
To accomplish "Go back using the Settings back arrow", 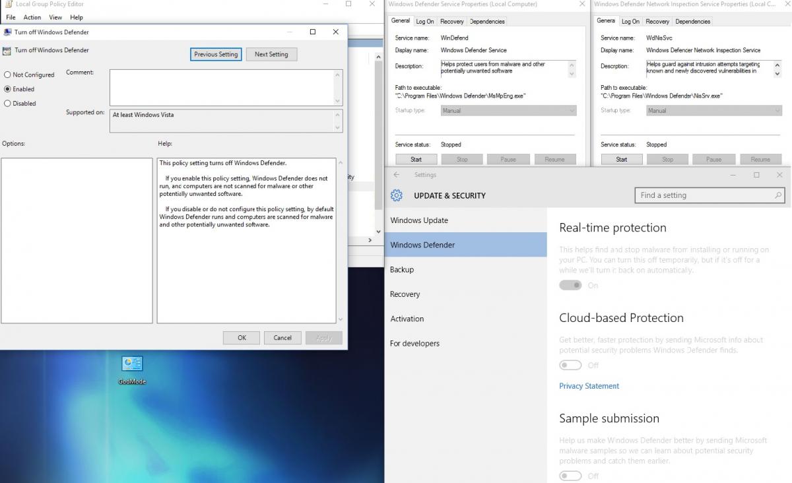I will point(397,175).
